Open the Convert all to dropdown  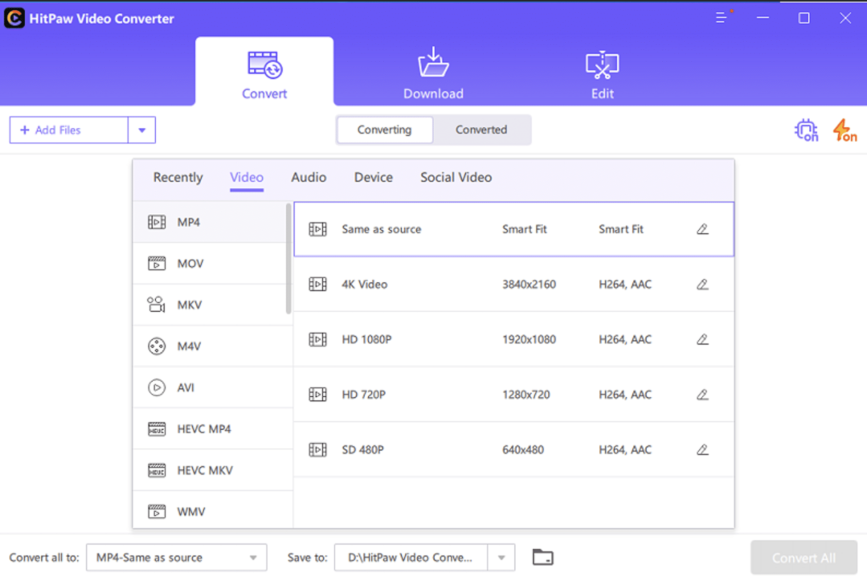[176, 557]
